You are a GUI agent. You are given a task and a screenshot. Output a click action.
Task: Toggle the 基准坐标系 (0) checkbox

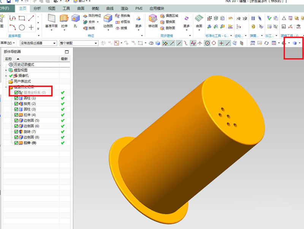click(x=16, y=92)
